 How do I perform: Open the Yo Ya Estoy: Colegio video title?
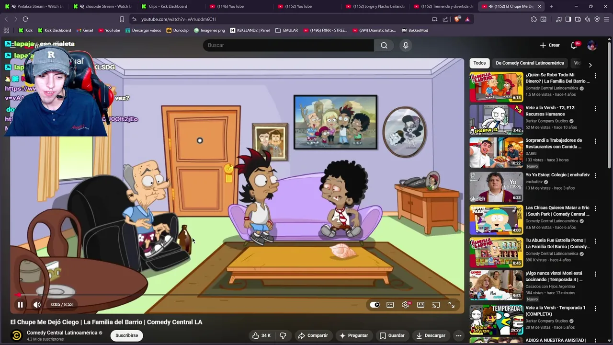point(557,175)
